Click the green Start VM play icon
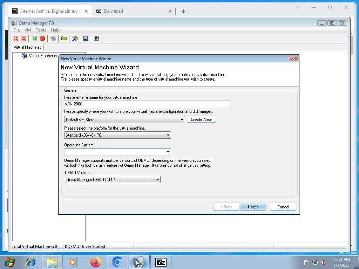Viewport: 359px width, 269px height. (34, 39)
